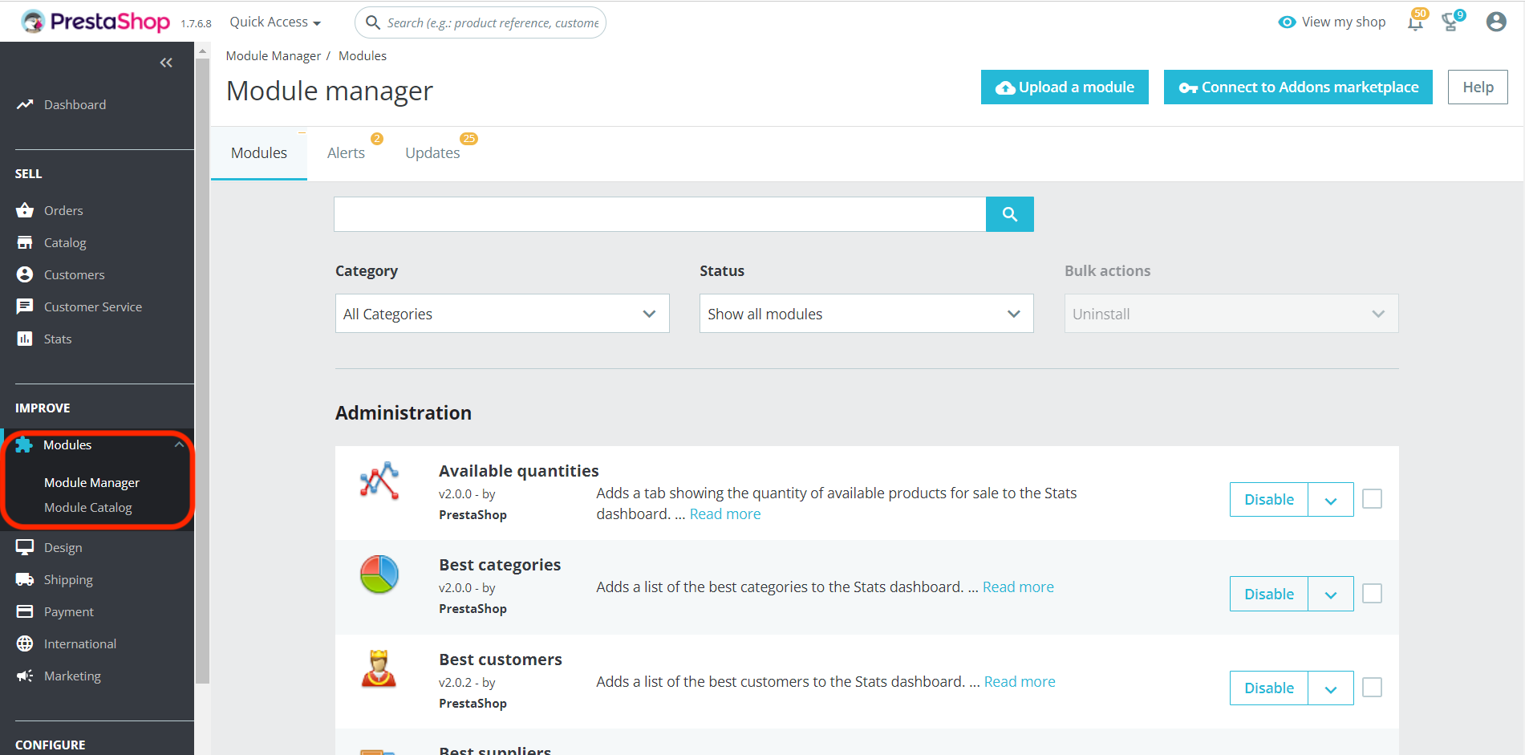This screenshot has width=1525, height=755.
Task: Disable the Best categories module
Action: (1269, 594)
